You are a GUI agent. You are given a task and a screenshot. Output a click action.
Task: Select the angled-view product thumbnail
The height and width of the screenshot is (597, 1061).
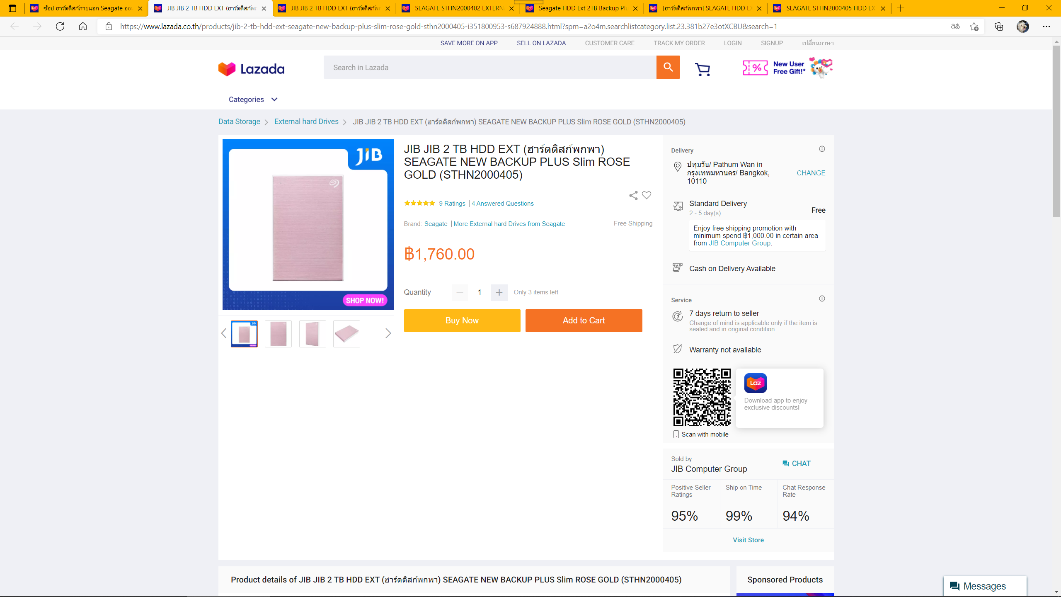312,334
